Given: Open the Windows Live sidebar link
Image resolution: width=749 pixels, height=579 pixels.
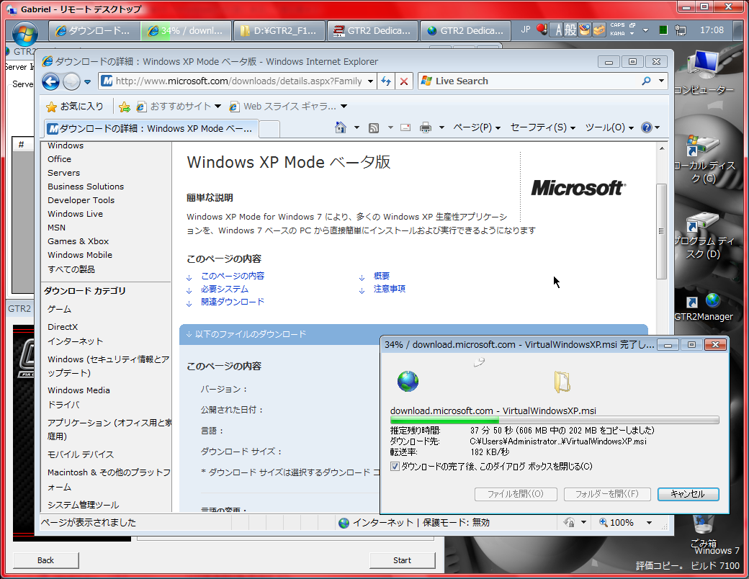Looking at the screenshot, I should (x=75, y=214).
